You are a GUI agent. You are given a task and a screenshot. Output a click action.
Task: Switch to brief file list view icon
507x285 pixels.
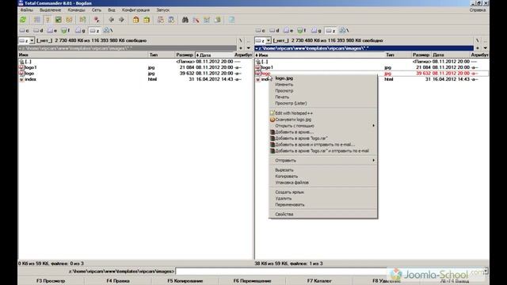(37, 20)
